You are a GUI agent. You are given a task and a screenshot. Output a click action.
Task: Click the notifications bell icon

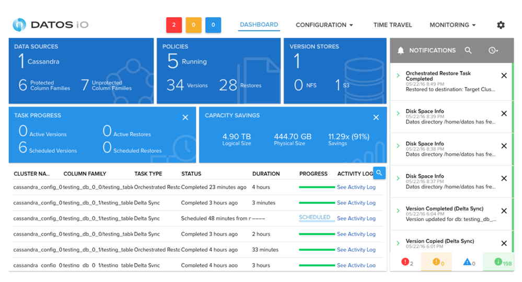pos(401,51)
